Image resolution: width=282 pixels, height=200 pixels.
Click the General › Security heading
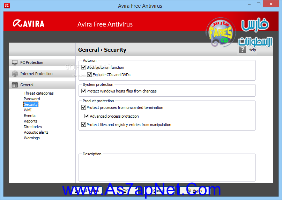(102, 50)
